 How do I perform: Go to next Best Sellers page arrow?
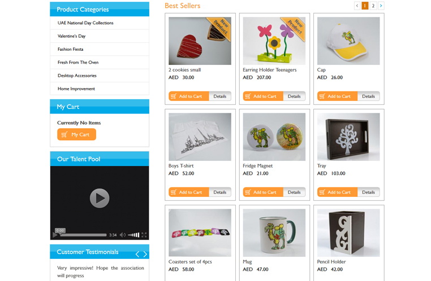click(x=381, y=6)
